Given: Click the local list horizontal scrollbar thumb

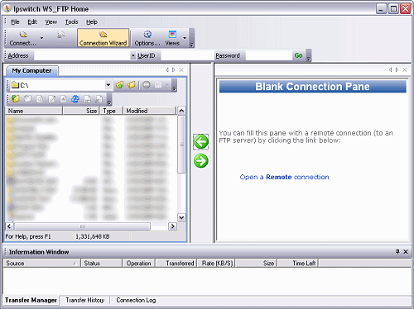Looking at the screenshot, I should point(82,226).
